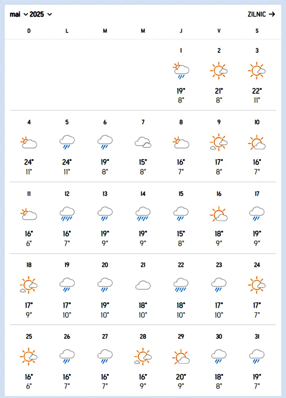Select date 13 in the calendar

[x=105, y=194]
